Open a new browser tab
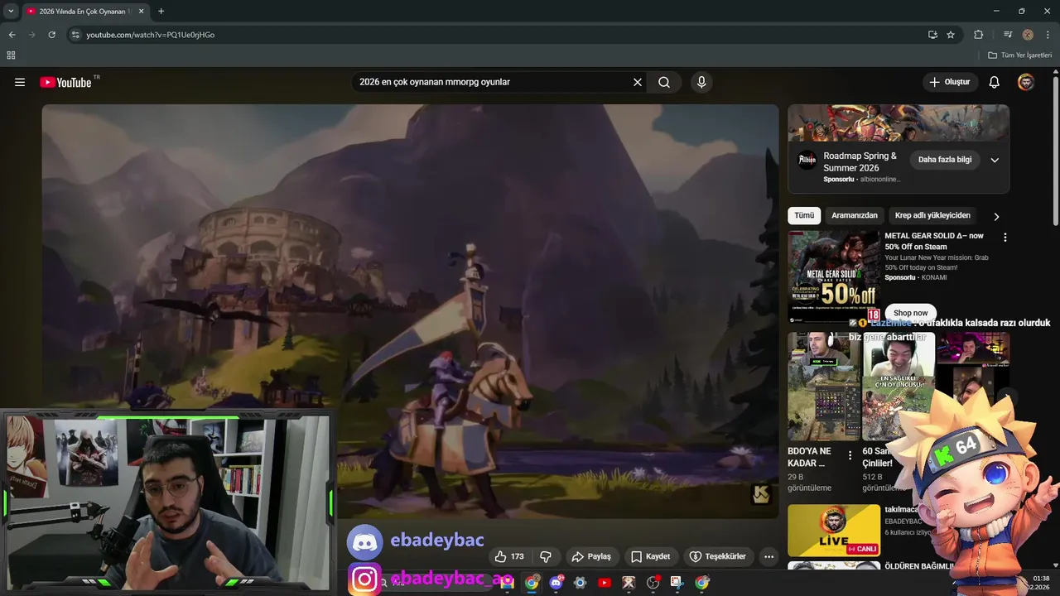Screen dimensions: 1060x596 (161, 12)
